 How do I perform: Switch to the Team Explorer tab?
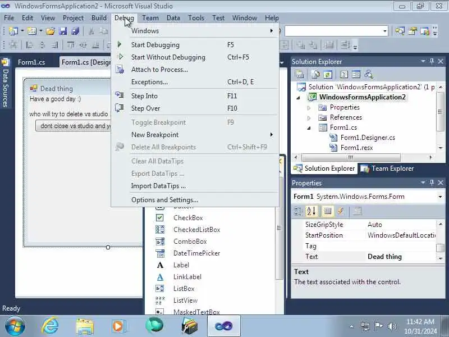click(387, 168)
